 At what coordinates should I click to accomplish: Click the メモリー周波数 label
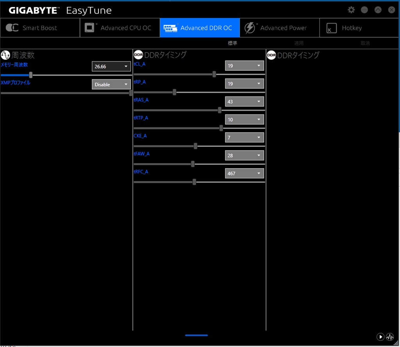(x=14, y=65)
